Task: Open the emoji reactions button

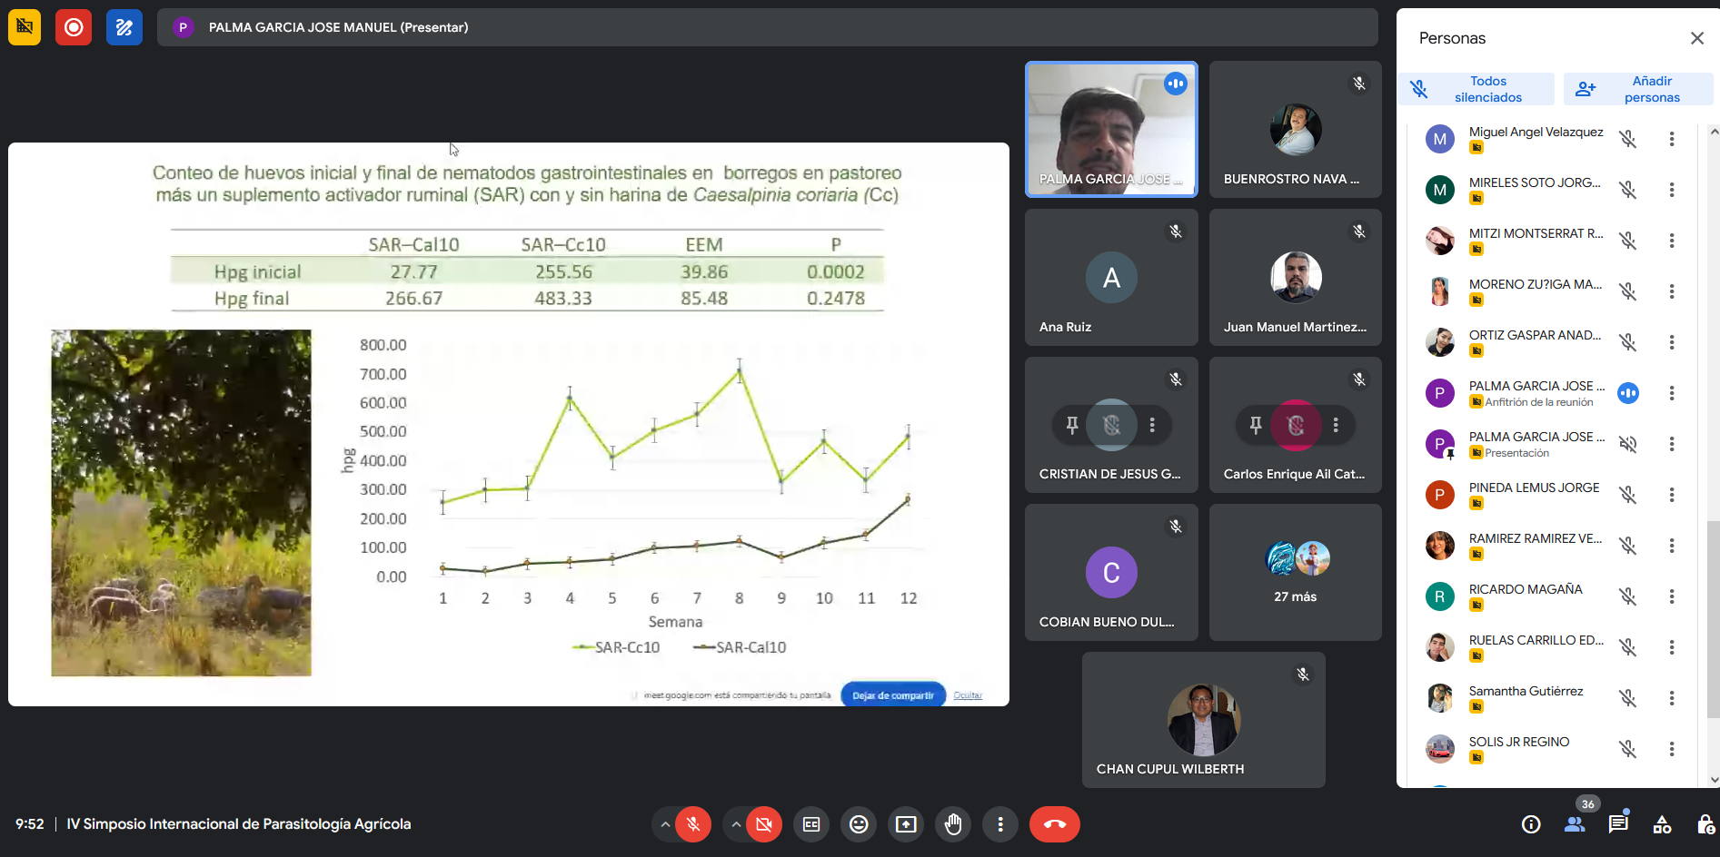Action: (x=859, y=824)
